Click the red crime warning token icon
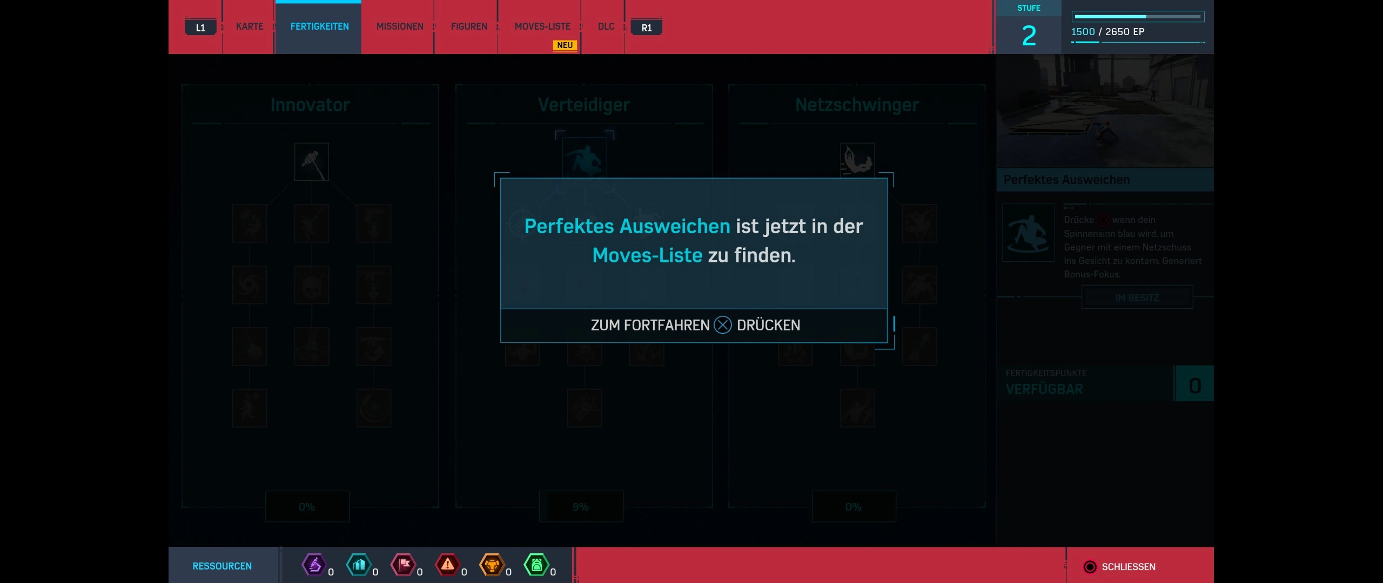Screen dimensions: 1383x583 point(447,565)
